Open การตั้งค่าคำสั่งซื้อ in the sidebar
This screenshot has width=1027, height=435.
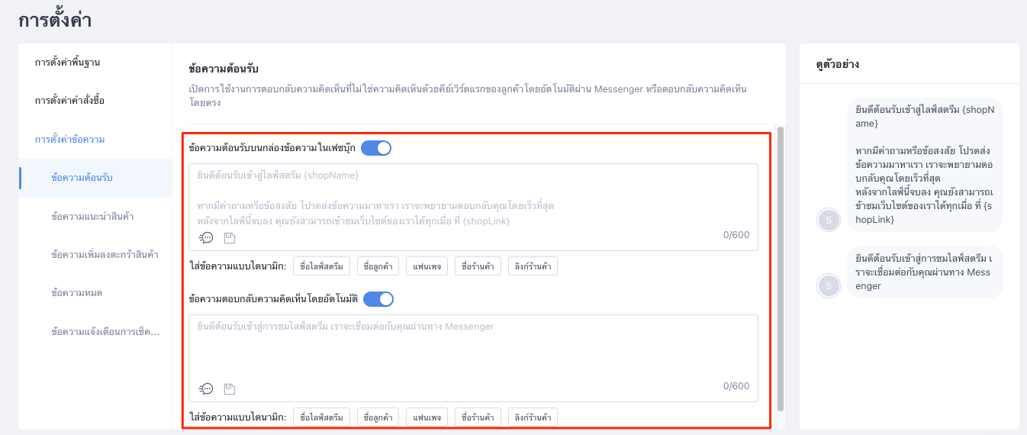(70, 101)
